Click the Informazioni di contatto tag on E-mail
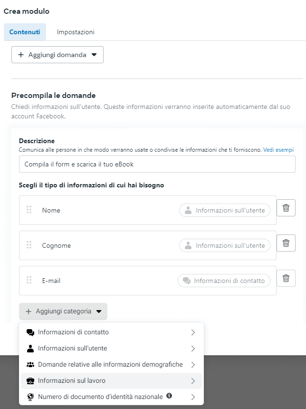This screenshot has height=409, width=306. (x=224, y=281)
